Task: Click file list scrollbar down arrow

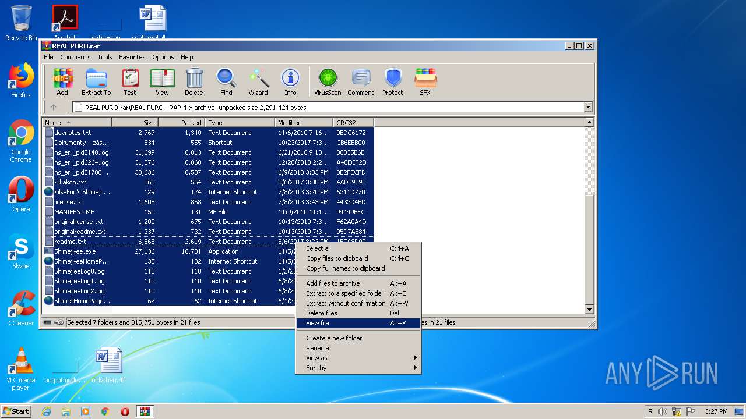Action: click(589, 310)
